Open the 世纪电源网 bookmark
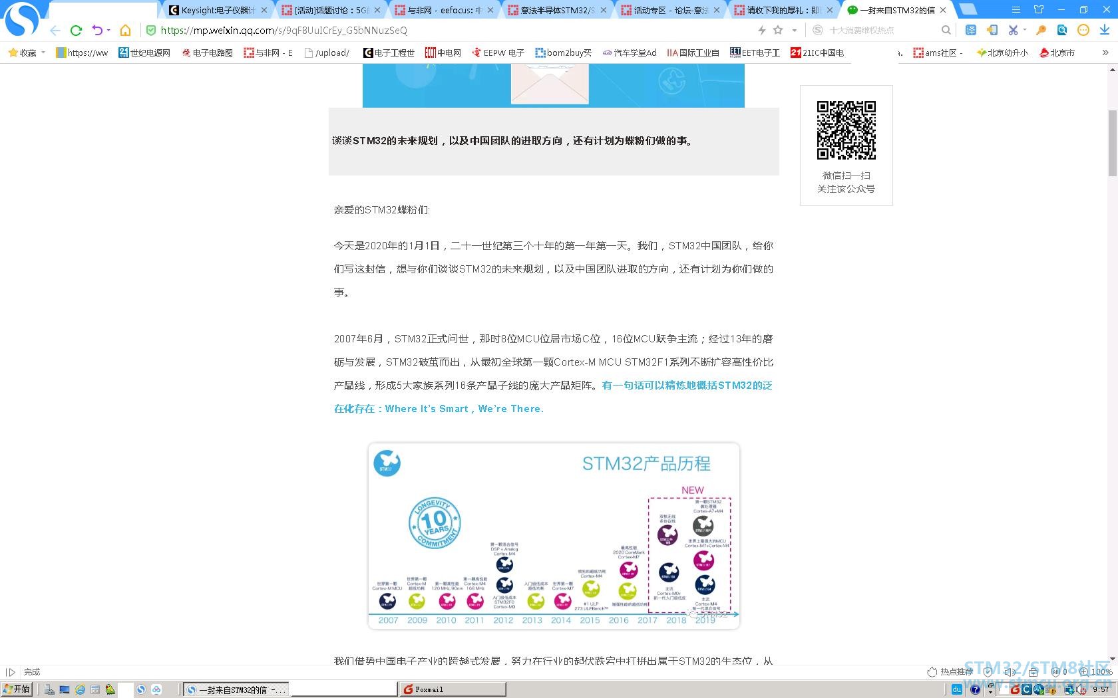Image resolution: width=1118 pixels, height=698 pixels. pyautogui.click(x=144, y=53)
